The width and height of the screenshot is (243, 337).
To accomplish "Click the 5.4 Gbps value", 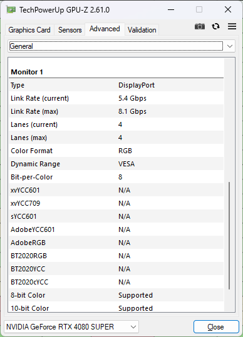I will click(x=132, y=98).
